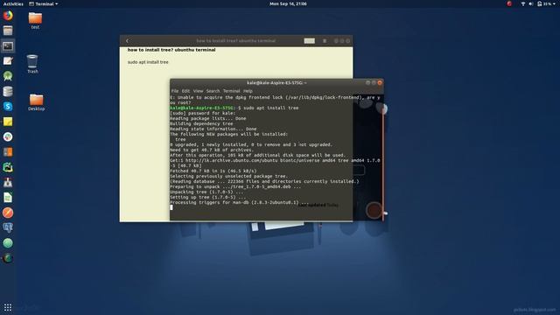Click '[sudo] password for kale:' line
Screen dimensions: 560x315
tap(203, 113)
